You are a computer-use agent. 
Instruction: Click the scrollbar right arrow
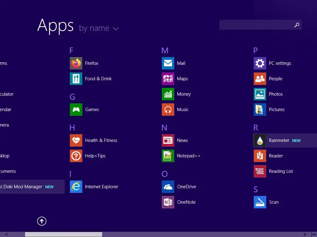pyautogui.click(x=305, y=235)
